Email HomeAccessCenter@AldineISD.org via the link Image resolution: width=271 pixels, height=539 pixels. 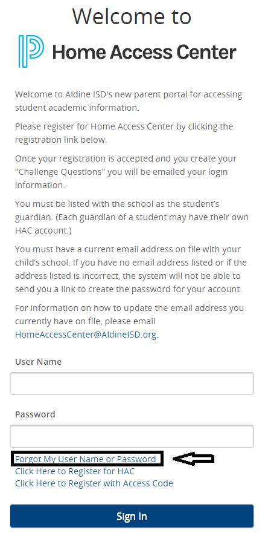(86, 335)
